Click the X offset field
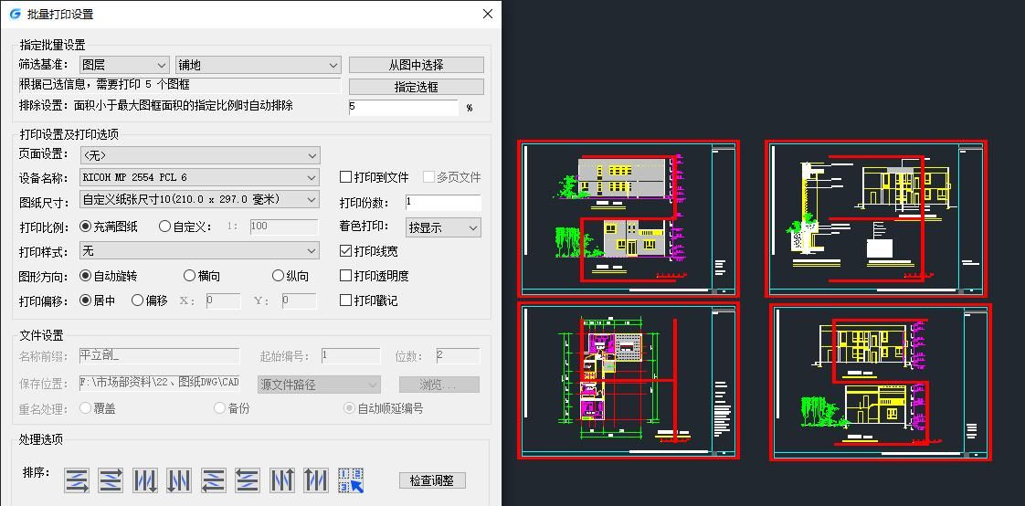 coord(223,301)
